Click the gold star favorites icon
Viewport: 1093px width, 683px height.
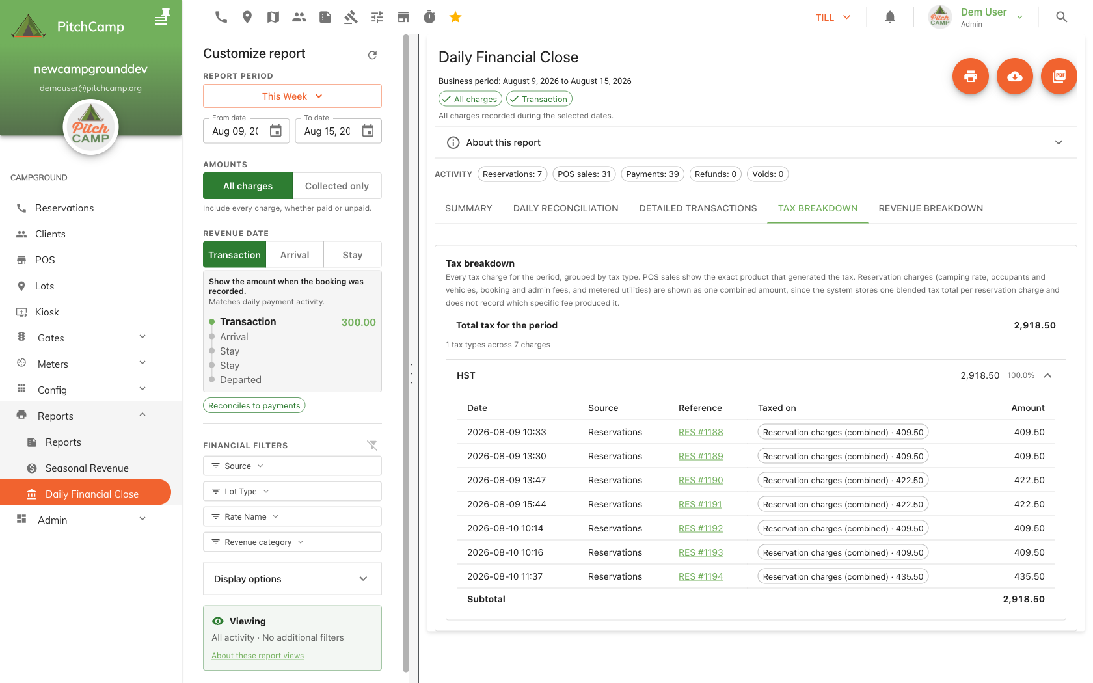tap(455, 18)
